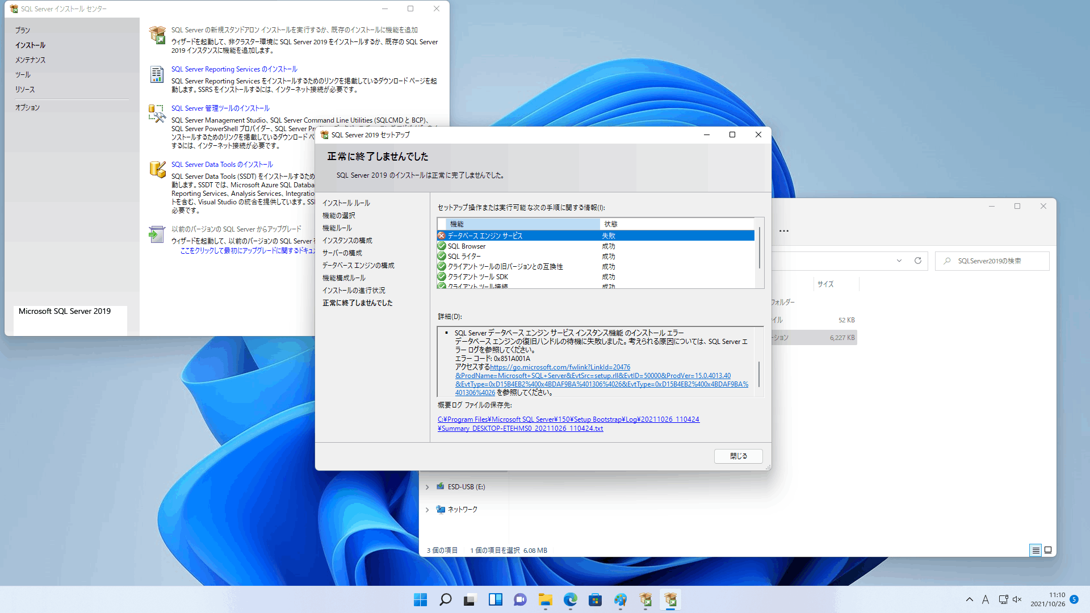This screenshot has height=613, width=1090.
Task: Switch Explorer to details view icon
Action: click(x=1035, y=550)
